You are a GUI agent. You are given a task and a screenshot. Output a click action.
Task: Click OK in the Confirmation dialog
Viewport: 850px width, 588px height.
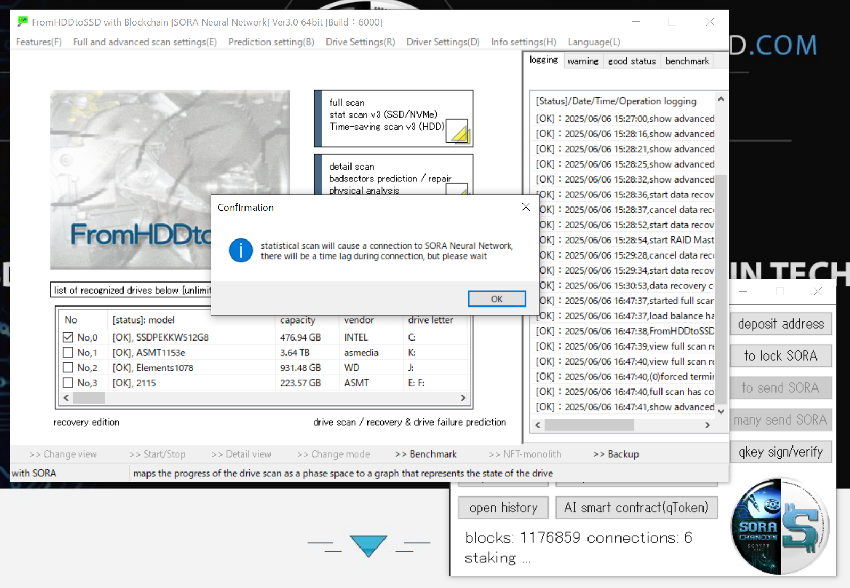click(x=496, y=299)
